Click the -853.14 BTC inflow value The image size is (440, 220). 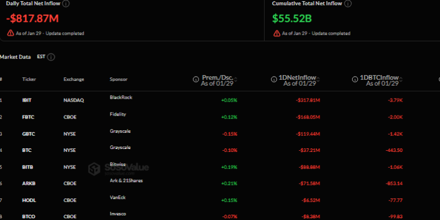coord(394,184)
